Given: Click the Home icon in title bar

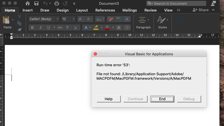Looking at the screenshot, I should click(28, 3).
